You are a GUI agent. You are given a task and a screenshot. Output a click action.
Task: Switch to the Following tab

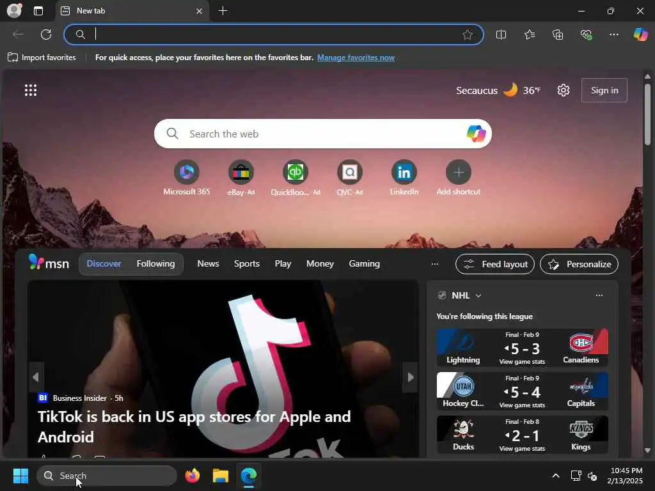pyautogui.click(x=155, y=264)
